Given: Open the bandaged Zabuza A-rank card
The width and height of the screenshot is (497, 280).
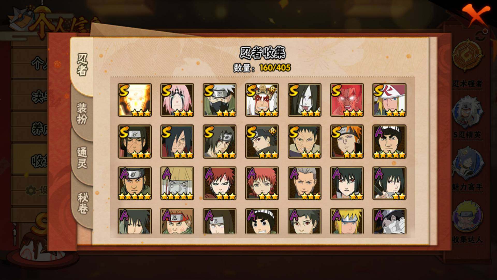Looking at the screenshot, I should coord(389,221).
